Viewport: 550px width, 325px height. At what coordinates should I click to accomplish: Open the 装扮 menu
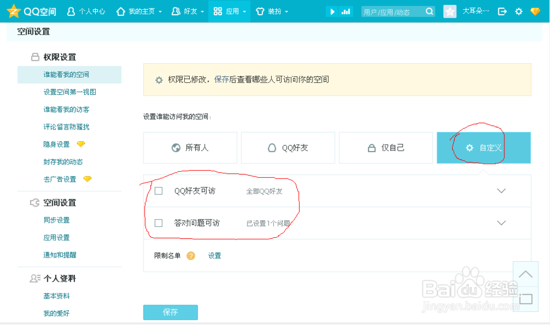(x=272, y=12)
